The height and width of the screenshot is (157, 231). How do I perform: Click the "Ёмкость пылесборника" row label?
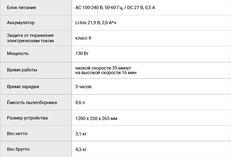(32, 102)
